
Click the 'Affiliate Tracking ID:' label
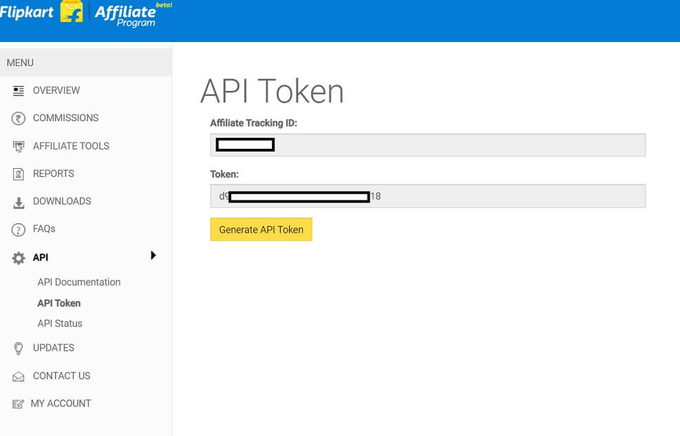click(254, 123)
